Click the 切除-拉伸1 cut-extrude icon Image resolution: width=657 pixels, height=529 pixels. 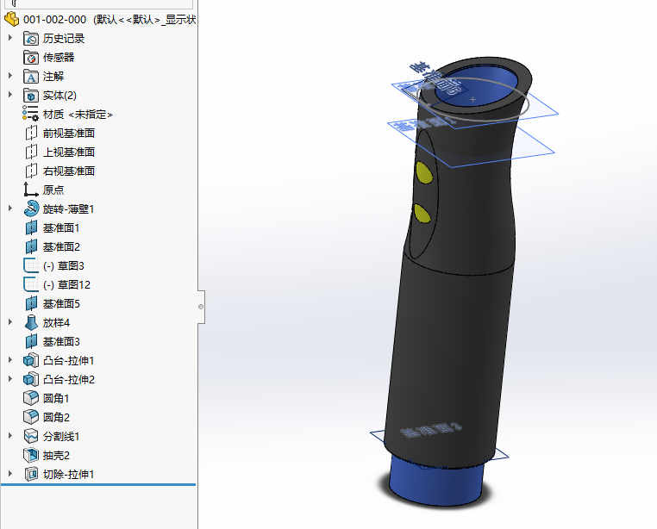[31, 474]
